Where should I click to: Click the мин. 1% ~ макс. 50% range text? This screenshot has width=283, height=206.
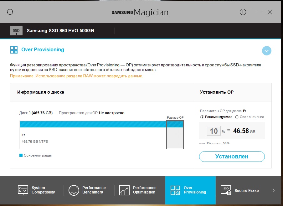(214, 143)
